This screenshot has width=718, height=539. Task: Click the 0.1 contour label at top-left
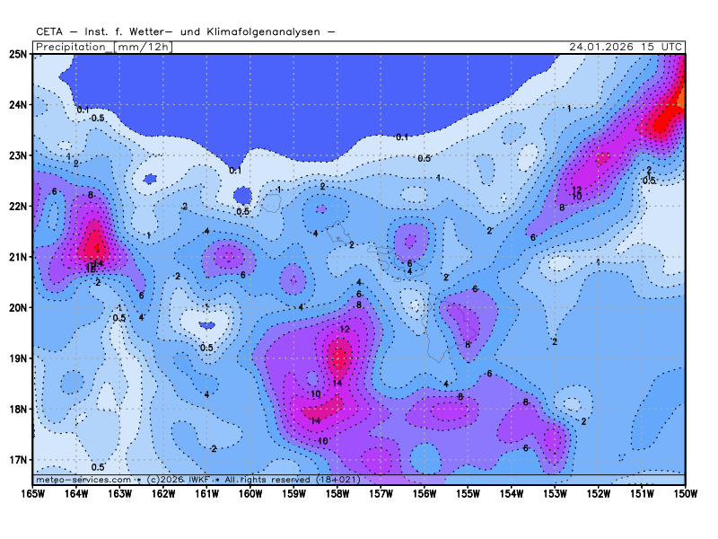click(x=83, y=110)
